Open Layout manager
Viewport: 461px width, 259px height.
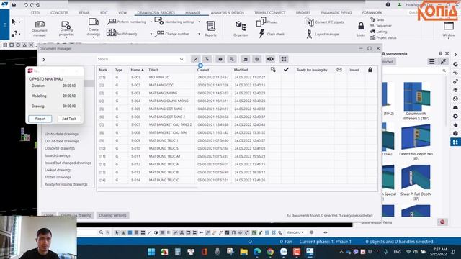pyautogui.click(x=323, y=34)
